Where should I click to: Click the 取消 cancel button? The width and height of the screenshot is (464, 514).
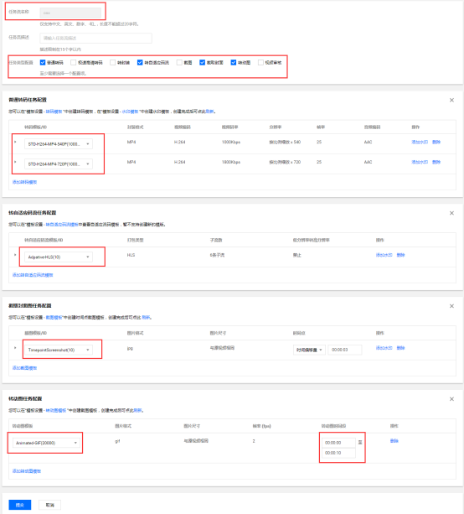(49, 505)
